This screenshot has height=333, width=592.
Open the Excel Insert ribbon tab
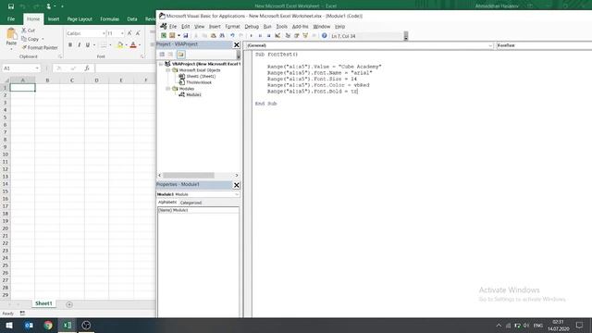click(54, 18)
